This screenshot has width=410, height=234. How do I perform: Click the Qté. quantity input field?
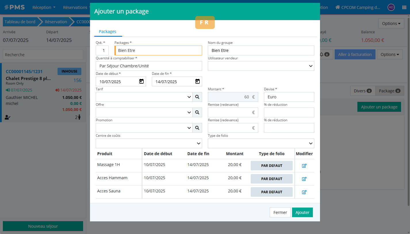pyautogui.click(x=102, y=50)
